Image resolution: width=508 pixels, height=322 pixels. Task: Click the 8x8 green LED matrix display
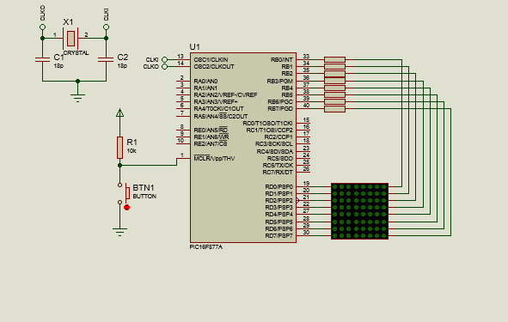359,211
